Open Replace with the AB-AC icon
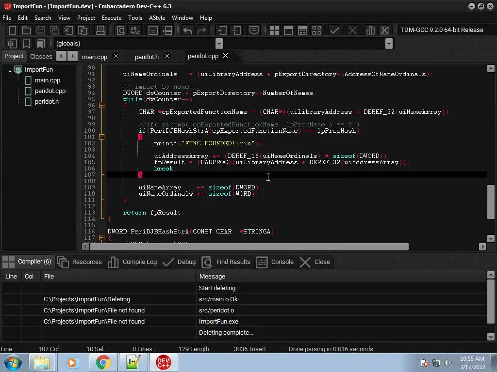The image size is (497, 372). (135, 31)
